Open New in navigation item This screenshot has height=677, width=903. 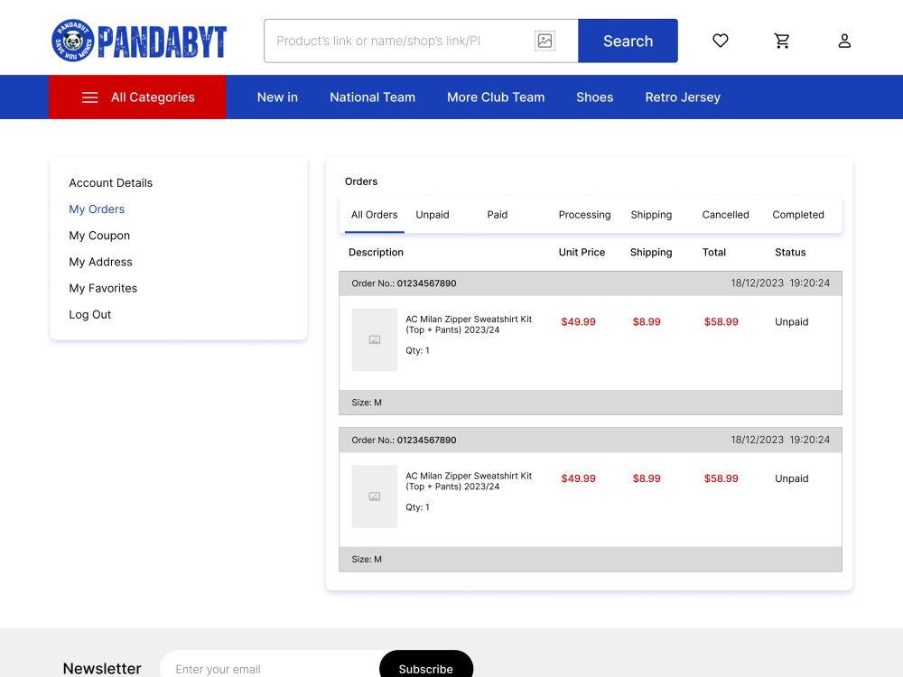[277, 97]
